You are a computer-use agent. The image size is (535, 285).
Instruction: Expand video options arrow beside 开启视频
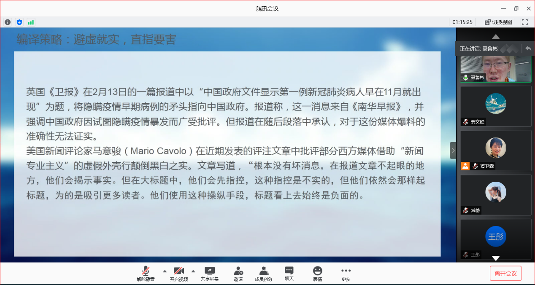click(193, 271)
